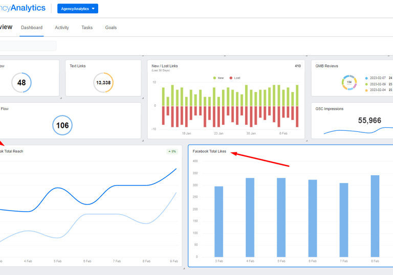Screen dimensions: 393x275
Task: Click the GMB Reviews donut chart
Action: pos(349,82)
